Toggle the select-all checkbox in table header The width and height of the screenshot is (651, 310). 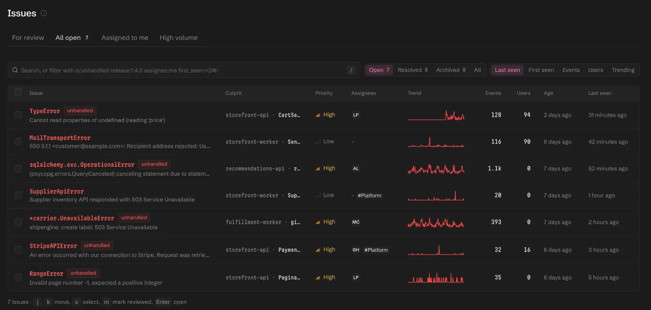18,92
